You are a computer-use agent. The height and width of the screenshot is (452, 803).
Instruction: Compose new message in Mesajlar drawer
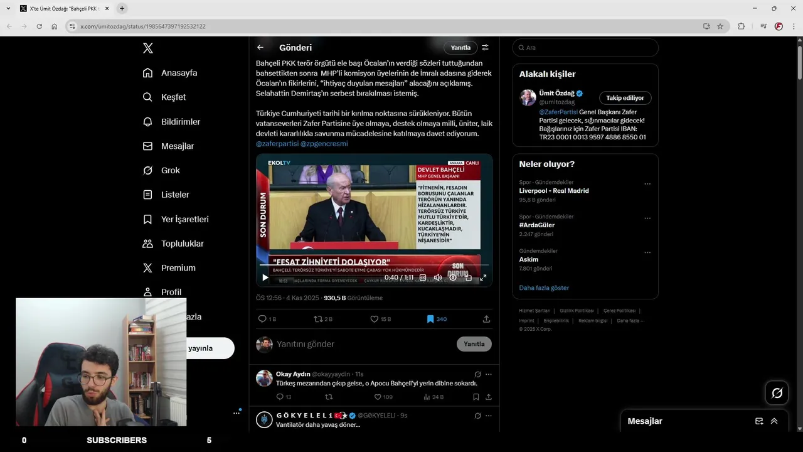[759, 421]
